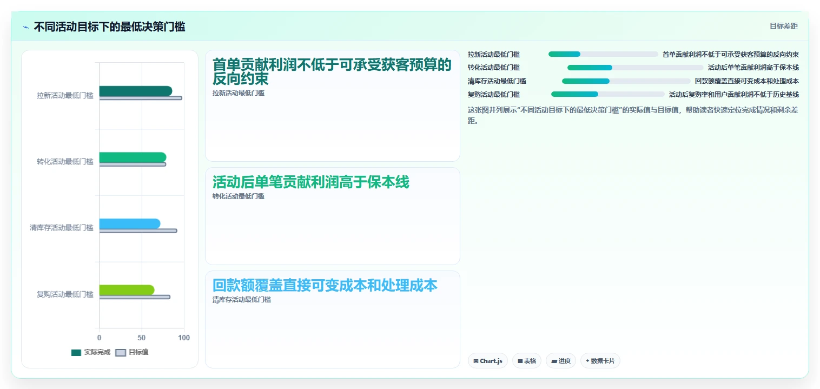The image size is (820, 389).
Task: Click the x-axis tick value 50
Action: coord(142,338)
